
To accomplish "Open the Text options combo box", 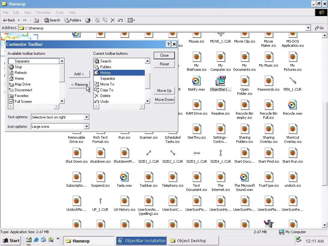I will tap(60, 117).
